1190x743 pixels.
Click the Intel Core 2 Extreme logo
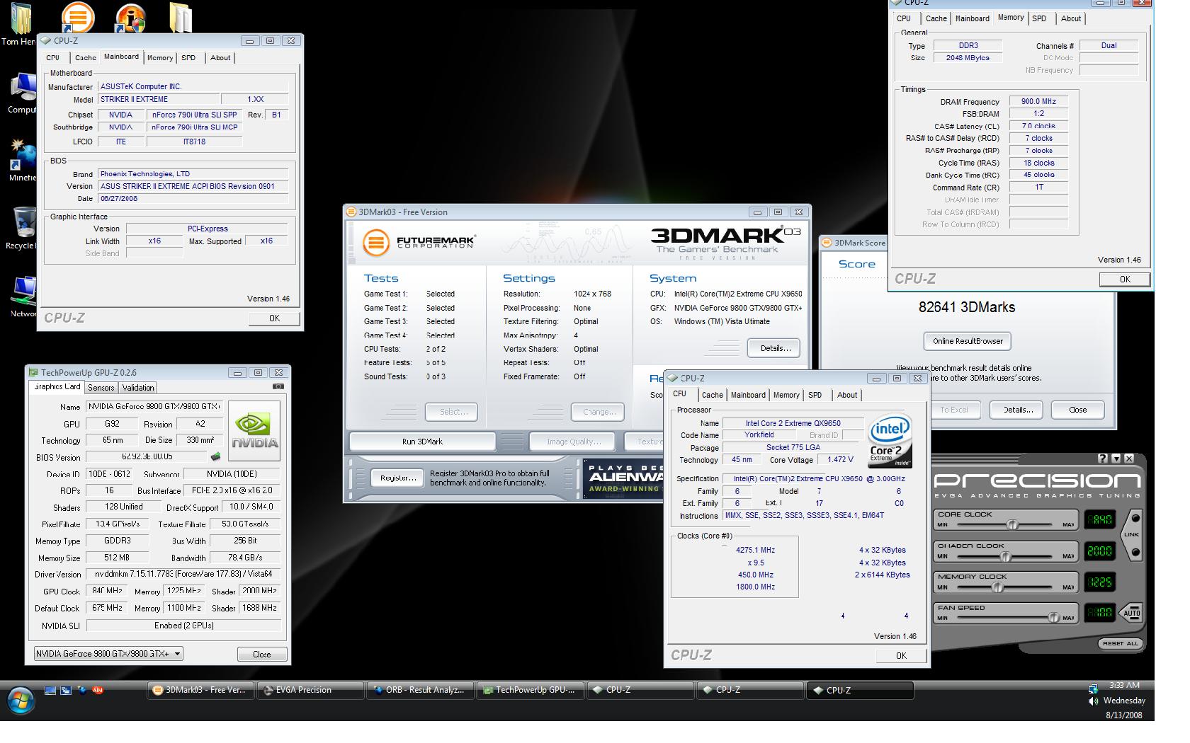pos(890,442)
